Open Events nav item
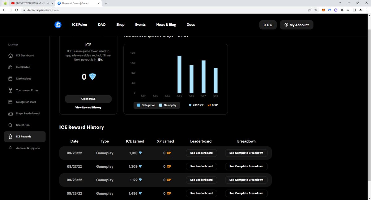The width and height of the screenshot is (371, 200). click(140, 25)
